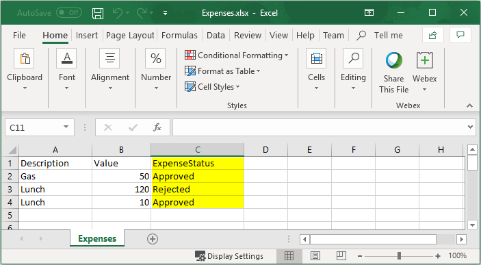Open the Review tab
The width and height of the screenshot is (481, 265).
[248, 36]
